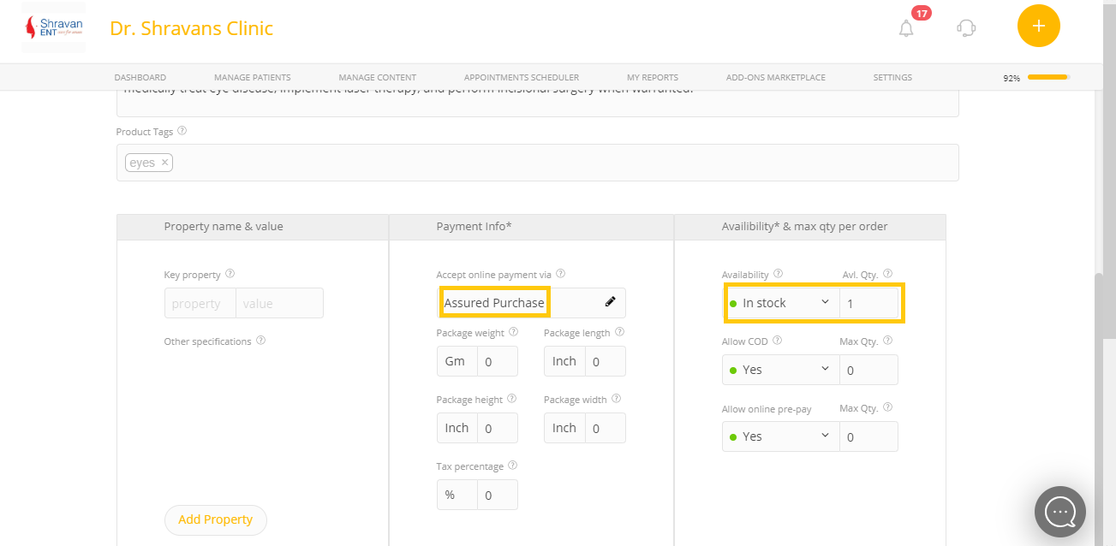Click help icon beside Product Tags
The image size is (1116, 546).
(182, 132)
